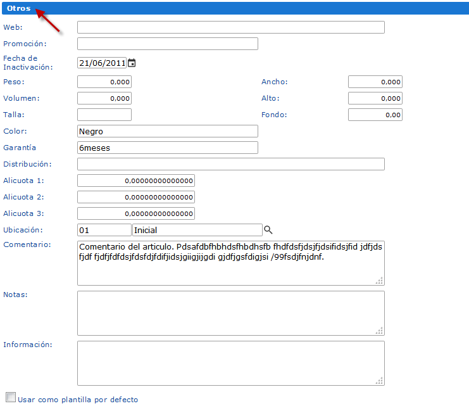Click the Peso value field

coord(104,82)
